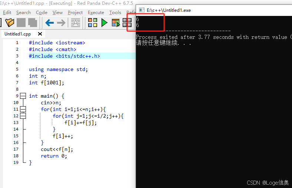Screen dimensions: 292x188
Task: Click the '#include <bits/stdc++.h>' line
Action: point(64,56)
